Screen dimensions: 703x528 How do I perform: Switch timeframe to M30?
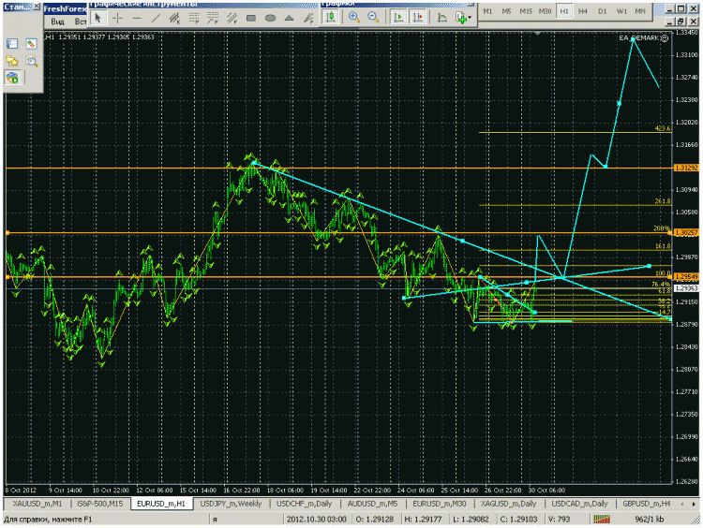[545, 11]
